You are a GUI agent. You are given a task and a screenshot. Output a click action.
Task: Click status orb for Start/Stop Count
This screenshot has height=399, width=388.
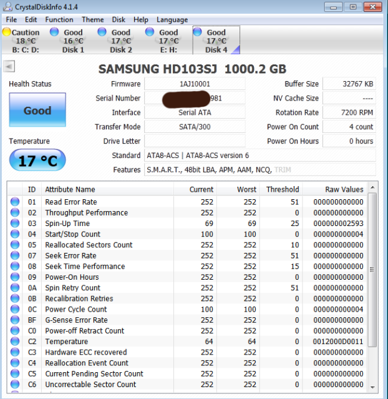(15, 234)
